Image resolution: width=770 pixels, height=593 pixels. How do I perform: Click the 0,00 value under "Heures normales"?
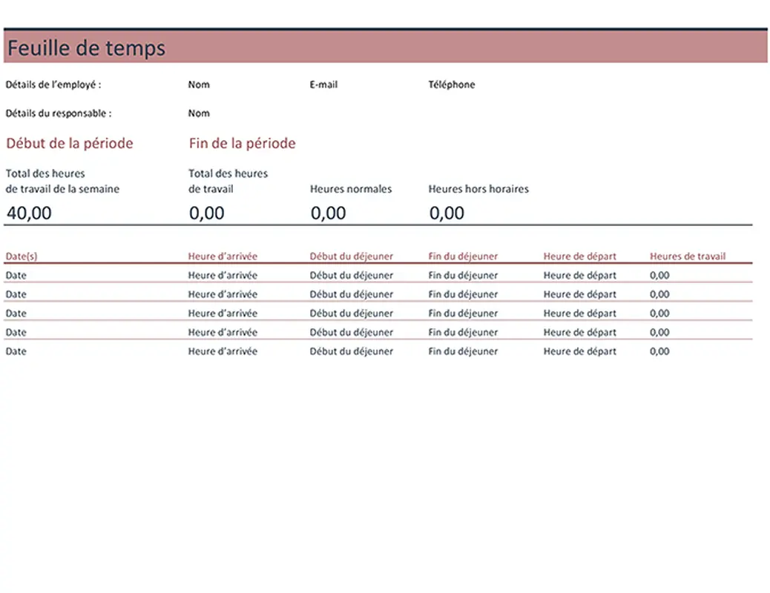pos(328,213)
